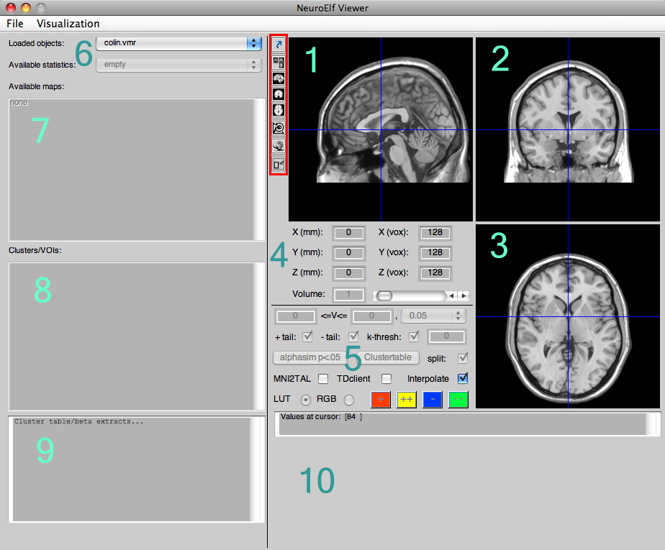Enable the TDclient checkbox
The height and width of the screenshot is (550, 665).
[386, 378]
